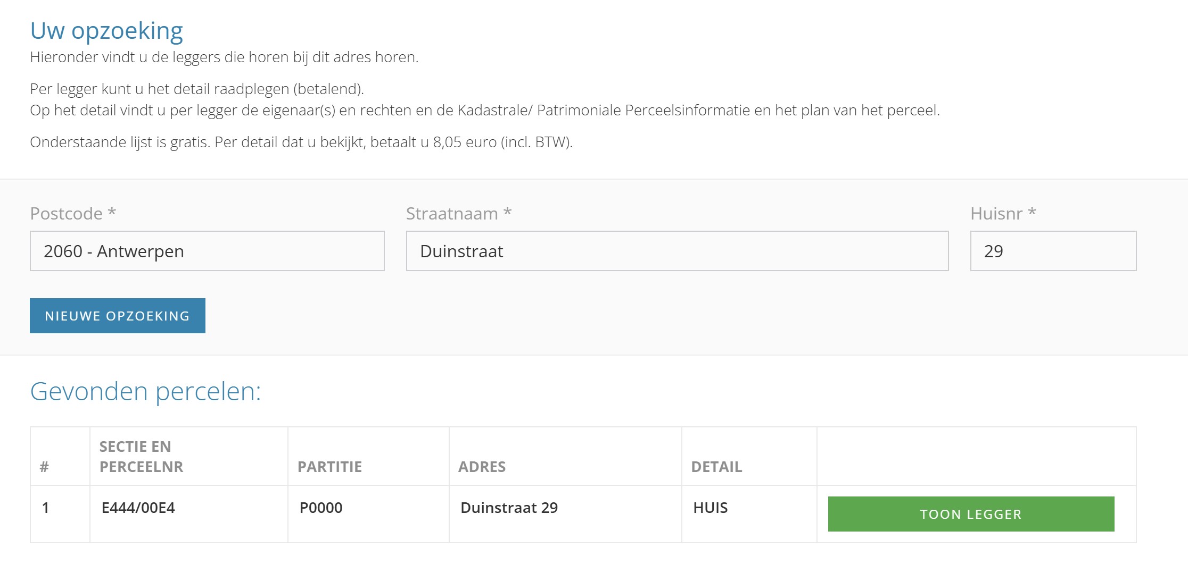The width and height of the screenshot is (1188, 573).
Task: Select the Detail column header
Action: point(716,467)
